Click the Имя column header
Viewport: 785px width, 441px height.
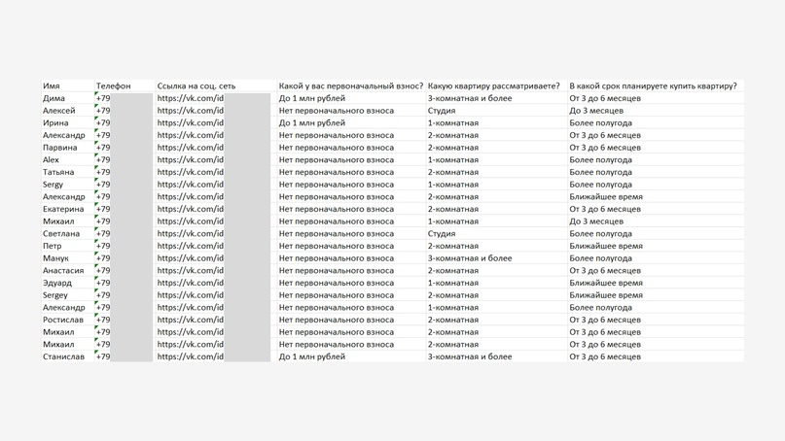tap(52, 86)
